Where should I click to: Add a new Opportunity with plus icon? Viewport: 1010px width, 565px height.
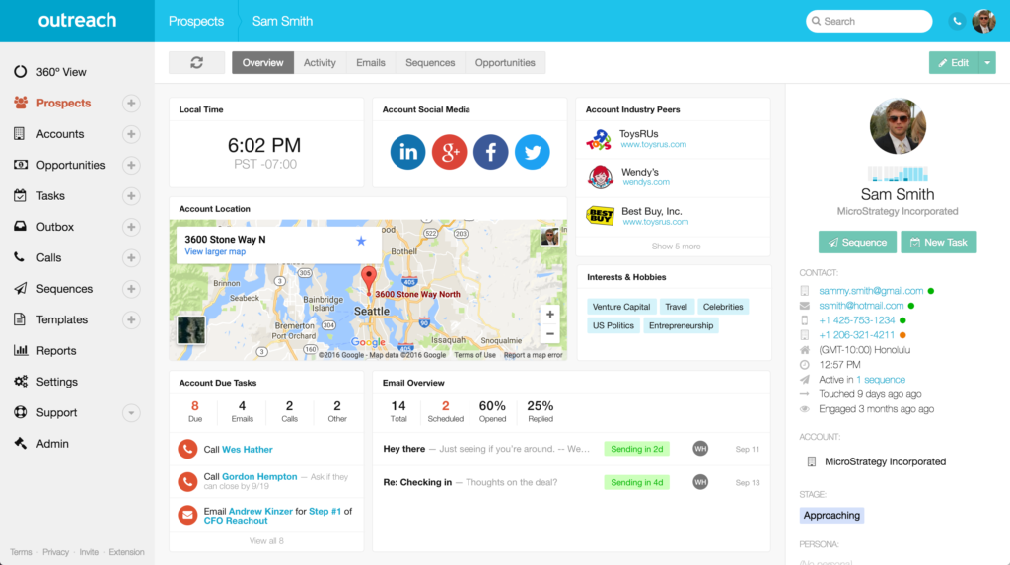pyautogui.click(x=131, y=165)
